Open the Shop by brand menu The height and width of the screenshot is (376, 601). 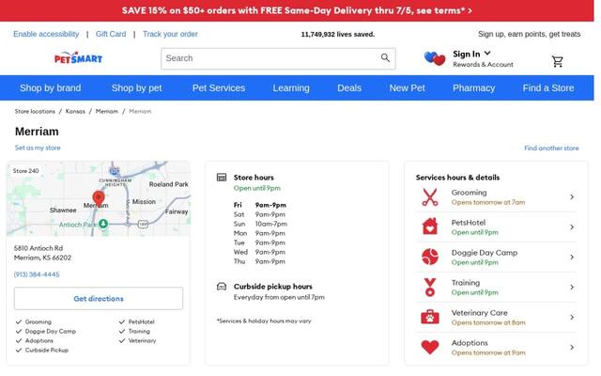tap(50, 87)
